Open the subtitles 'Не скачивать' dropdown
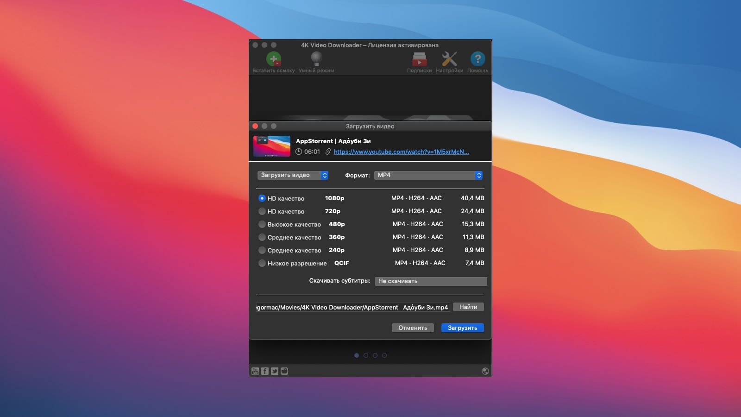The image size is (741, 417). click(x=431, y=281)
